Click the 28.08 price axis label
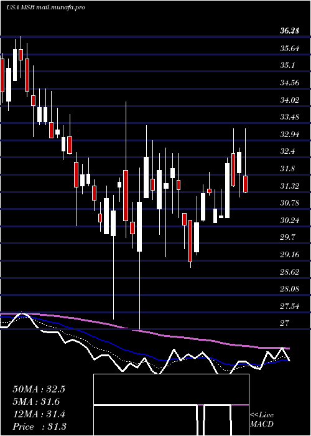The width and height of the screenshot is (311, 436). 289,290
